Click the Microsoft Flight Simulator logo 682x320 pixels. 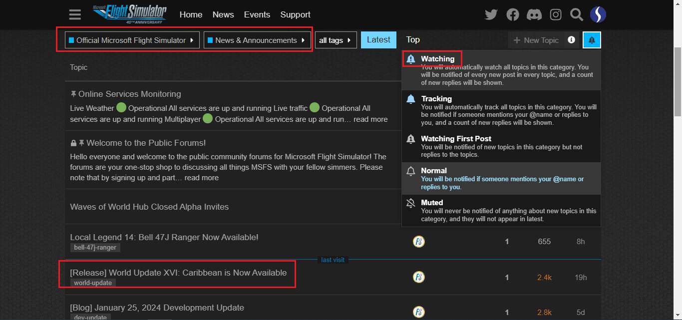(x=129, y=14)
